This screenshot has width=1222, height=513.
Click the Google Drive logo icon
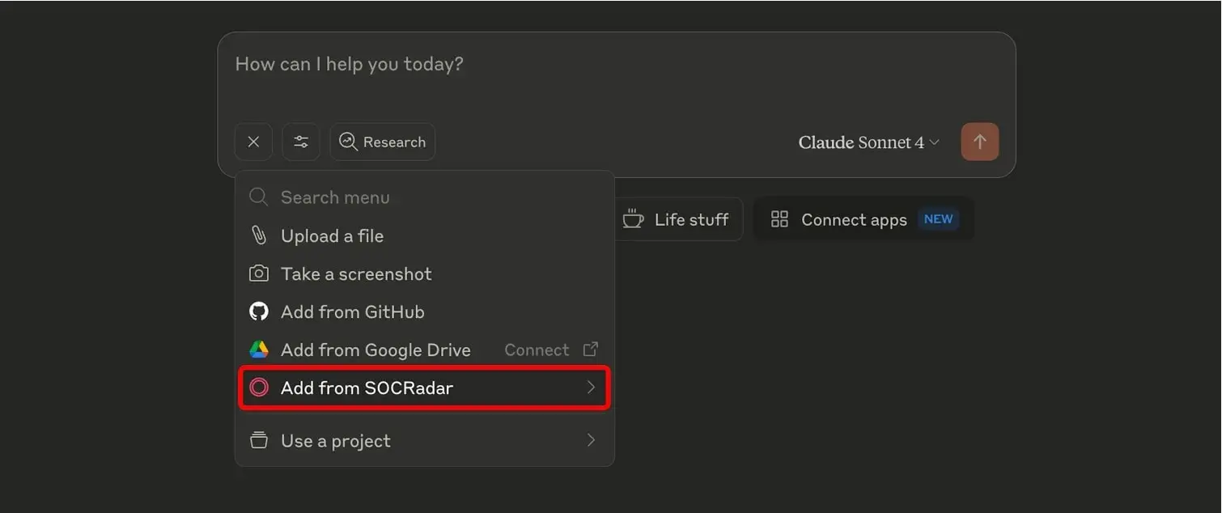click(259, 350)
